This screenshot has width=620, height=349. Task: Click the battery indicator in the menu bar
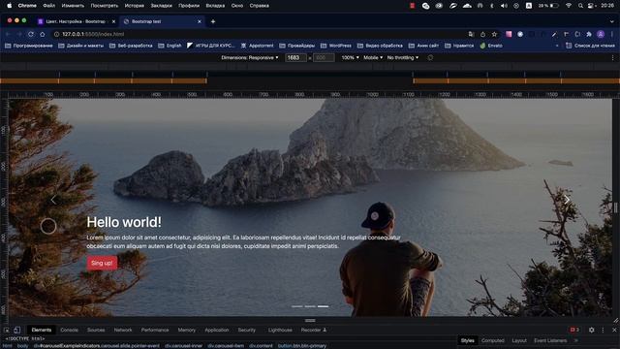(548, 6)
